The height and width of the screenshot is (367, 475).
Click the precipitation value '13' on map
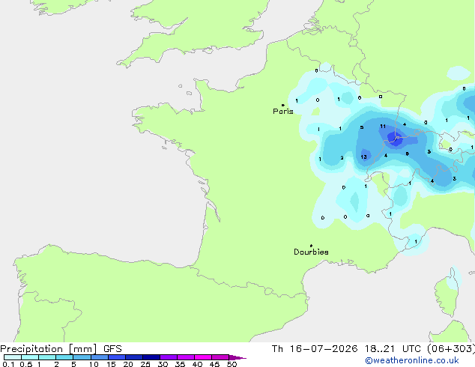(x=364, y=157)
